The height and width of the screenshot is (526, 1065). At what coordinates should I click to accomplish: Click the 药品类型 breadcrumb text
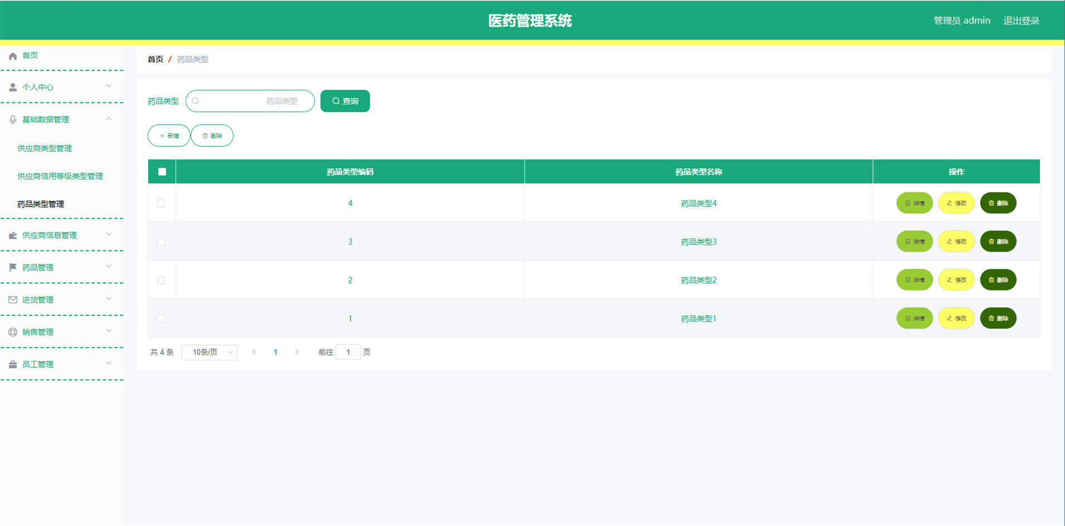pos(193,60)
